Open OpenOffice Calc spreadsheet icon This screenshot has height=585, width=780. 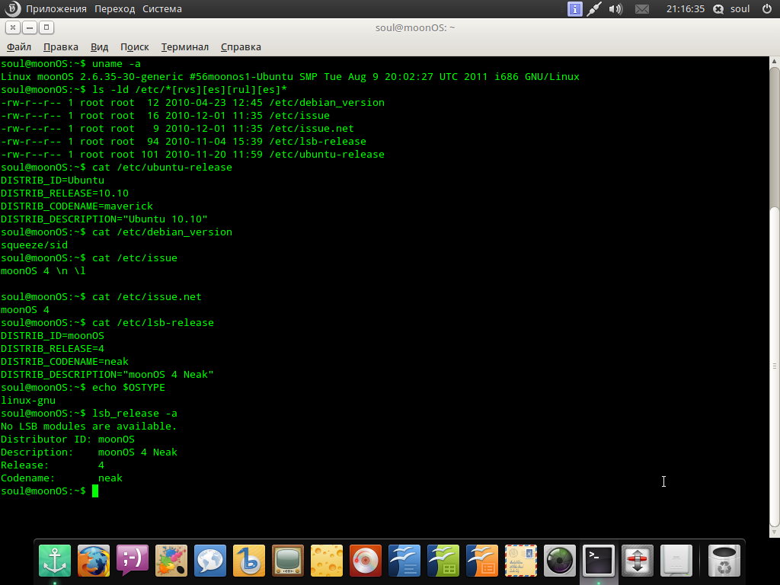point(443,561)
